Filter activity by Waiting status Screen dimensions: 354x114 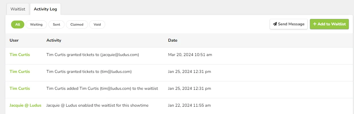point(36,24)
